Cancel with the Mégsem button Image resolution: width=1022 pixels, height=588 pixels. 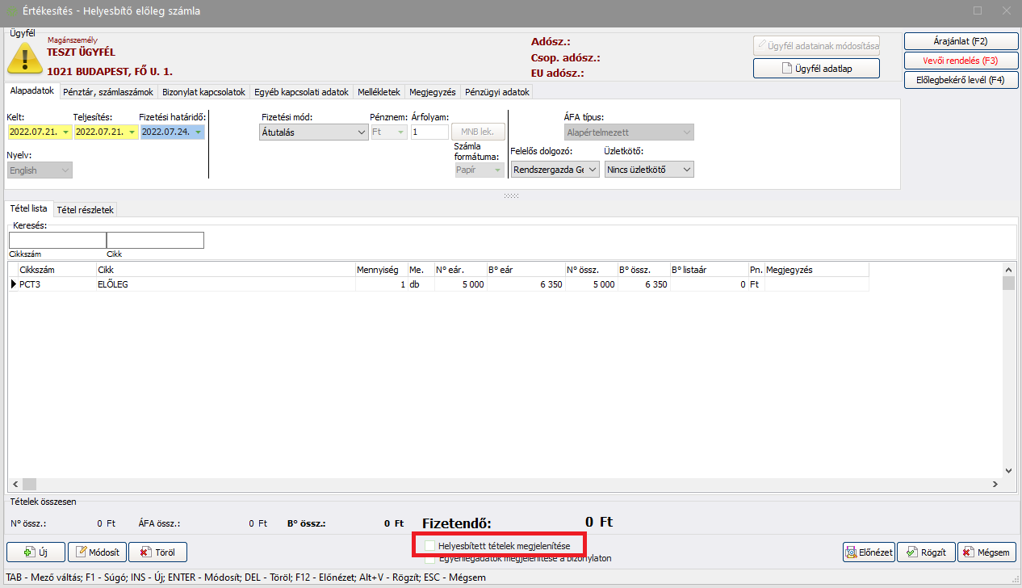click(x=986, y=552)
